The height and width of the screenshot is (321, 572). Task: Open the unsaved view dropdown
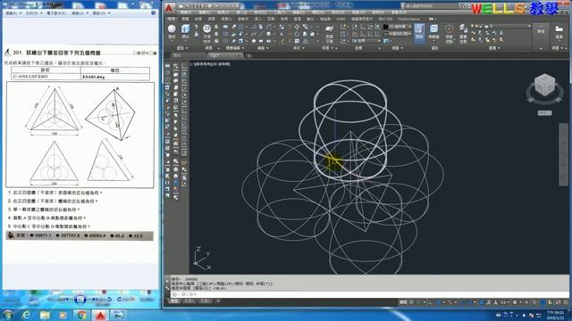point(397,34)
